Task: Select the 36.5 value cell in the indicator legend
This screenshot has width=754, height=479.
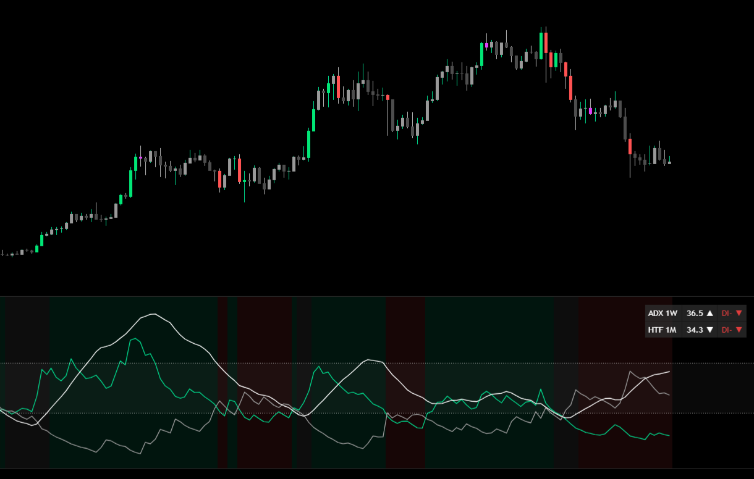Action: (693, 314)
